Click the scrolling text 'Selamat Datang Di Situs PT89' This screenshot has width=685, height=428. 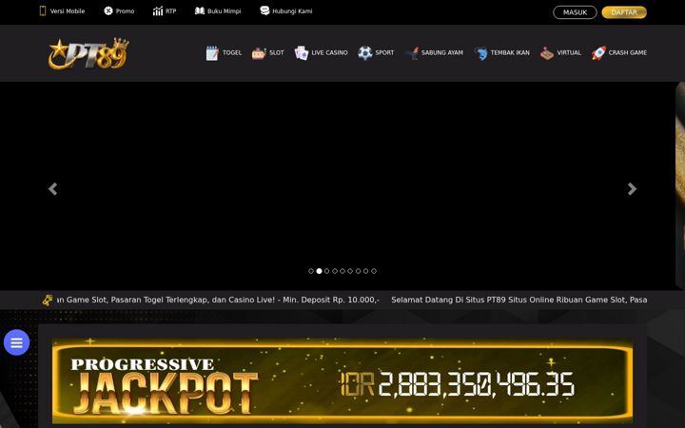(448, 300)
